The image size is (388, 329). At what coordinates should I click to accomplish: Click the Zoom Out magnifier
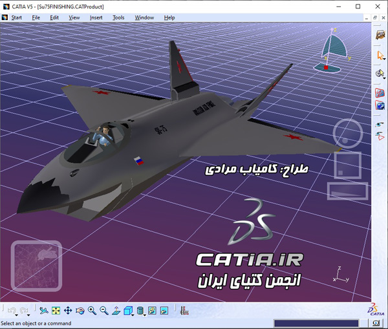pos(104,310)
